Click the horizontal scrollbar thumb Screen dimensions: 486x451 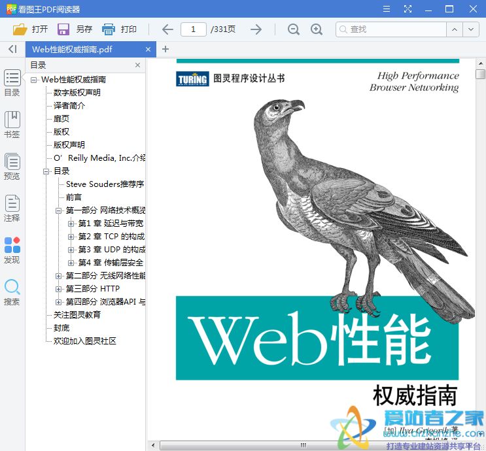click(x=303, y=445)
